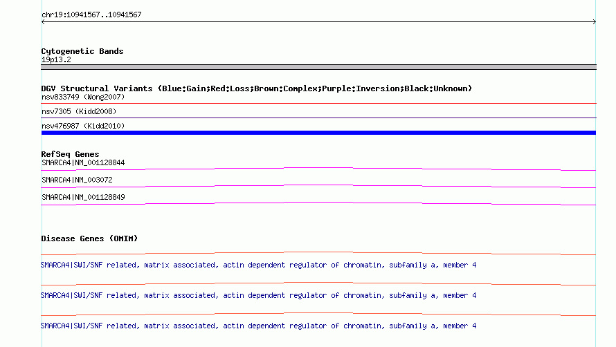
Task: Click the magenta line under SMARCA4|NM_001128849
Action: point(318,203)
